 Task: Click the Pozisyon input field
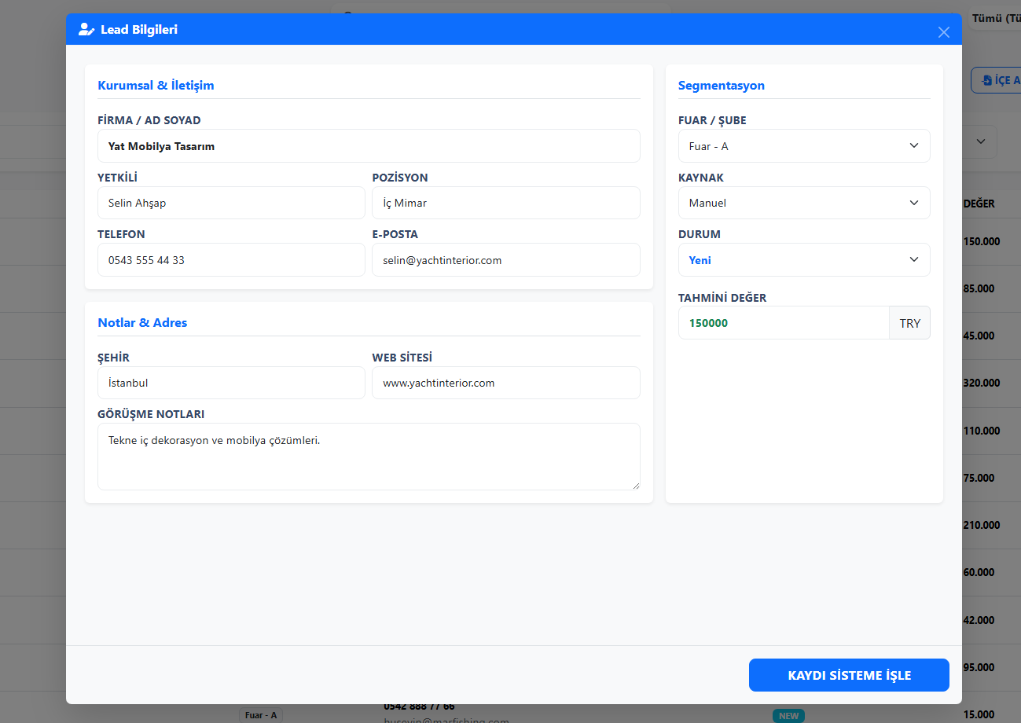pyautogui.click(x=505, y=203)
